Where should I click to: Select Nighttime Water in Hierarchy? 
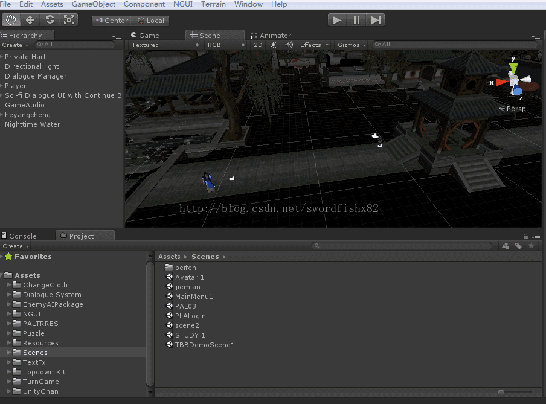33,124
